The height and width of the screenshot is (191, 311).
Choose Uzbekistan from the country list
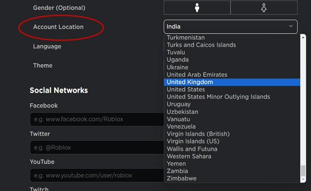[182, 112]
